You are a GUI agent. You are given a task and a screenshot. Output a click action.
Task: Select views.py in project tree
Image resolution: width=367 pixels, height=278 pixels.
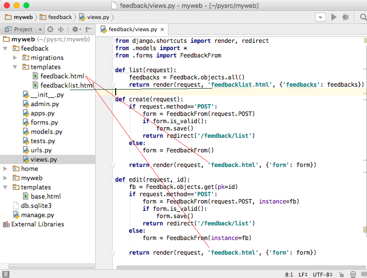(44, 159)
